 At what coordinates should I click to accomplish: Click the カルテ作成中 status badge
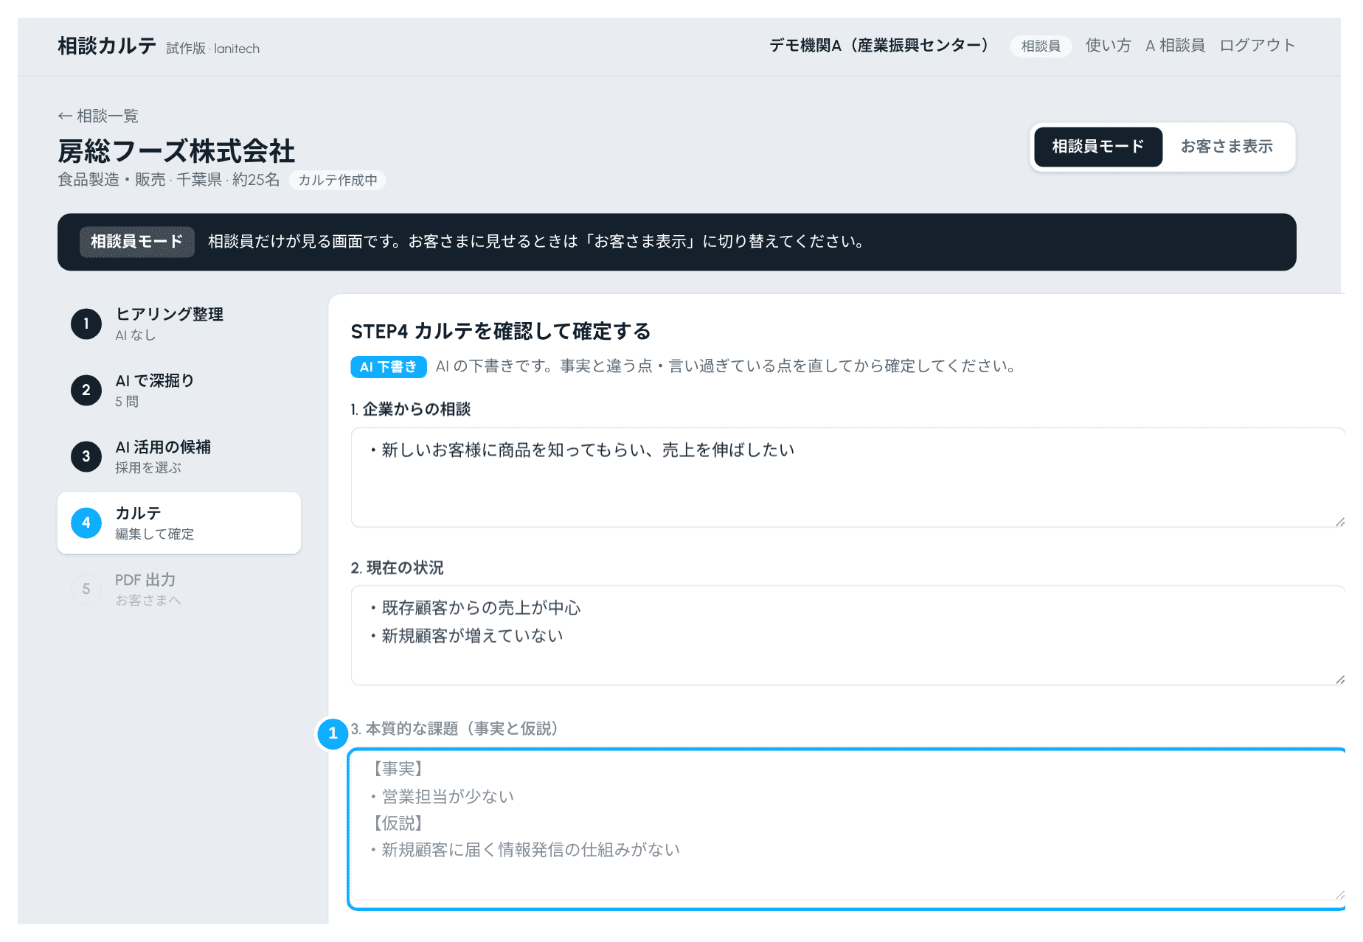[338, 180]
